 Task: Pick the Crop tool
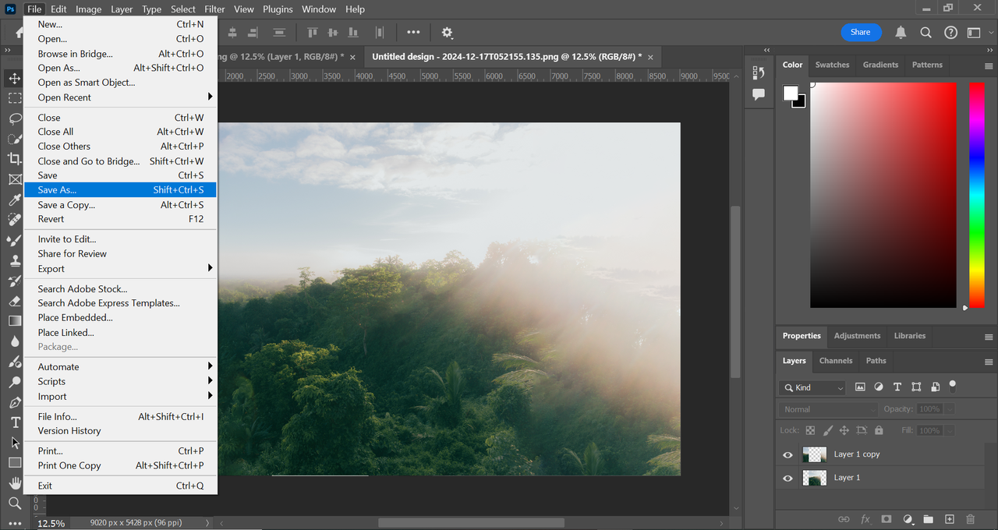click(15, 159)
